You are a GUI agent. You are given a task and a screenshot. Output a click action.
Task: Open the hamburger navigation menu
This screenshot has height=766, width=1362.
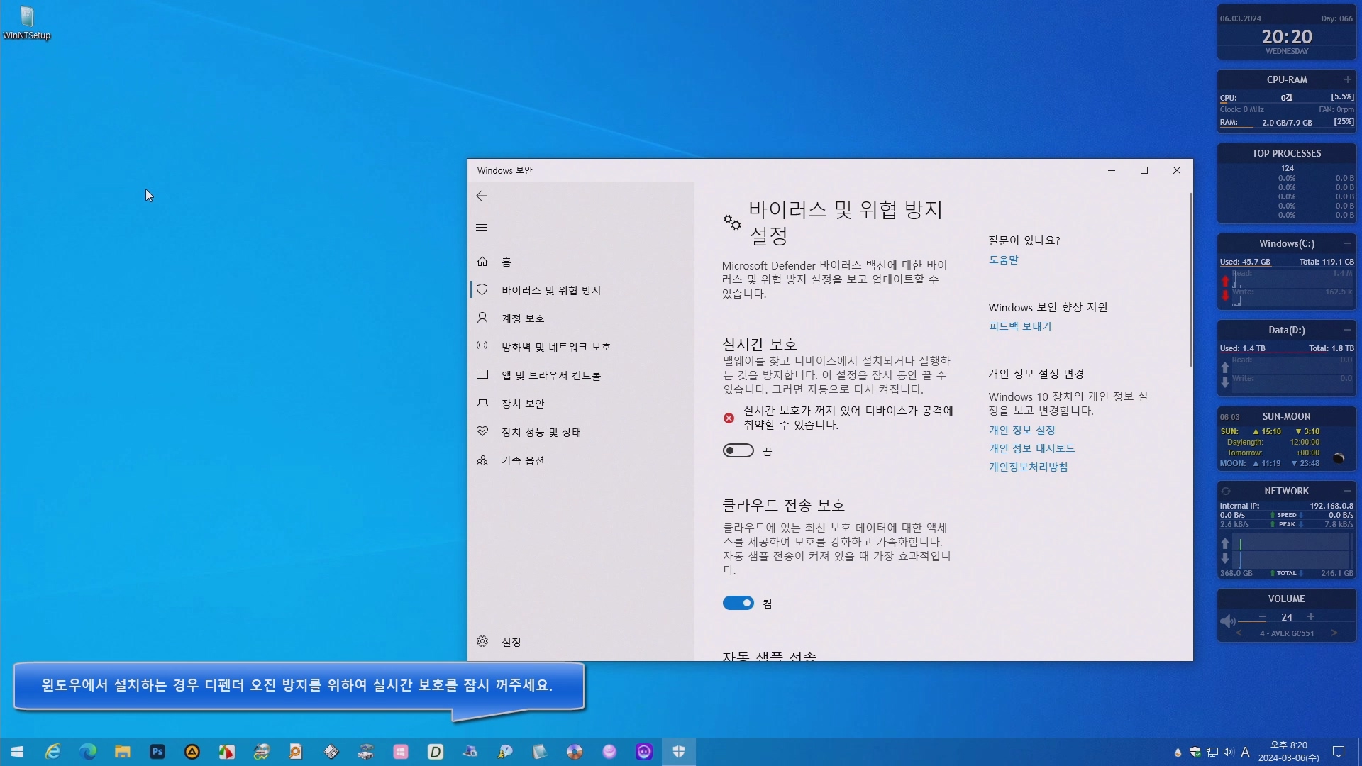(x=482, y=228)
